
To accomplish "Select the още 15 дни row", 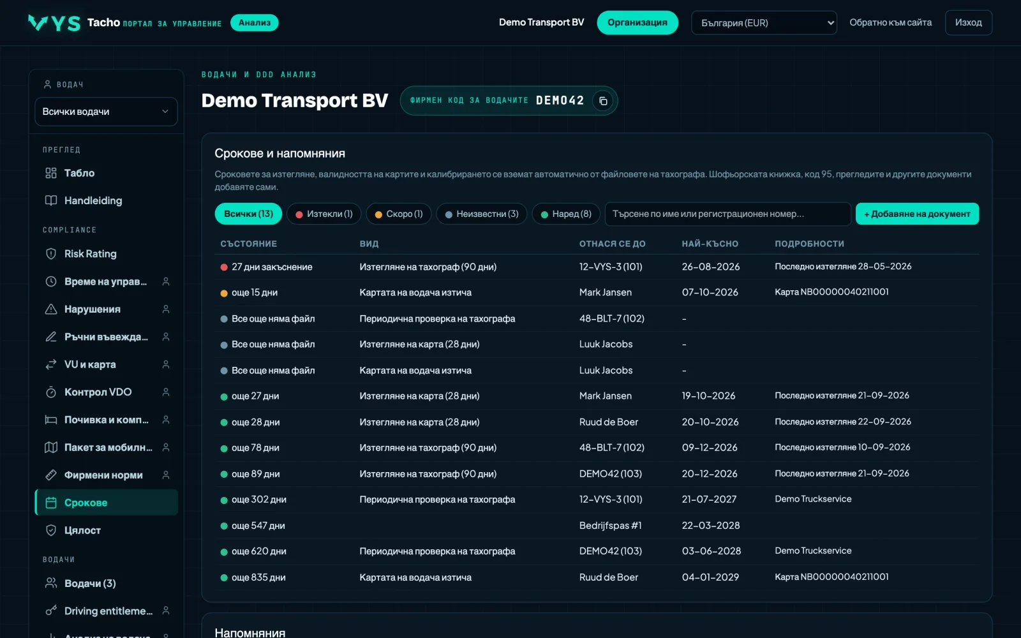I will click(x=597, y=292).
